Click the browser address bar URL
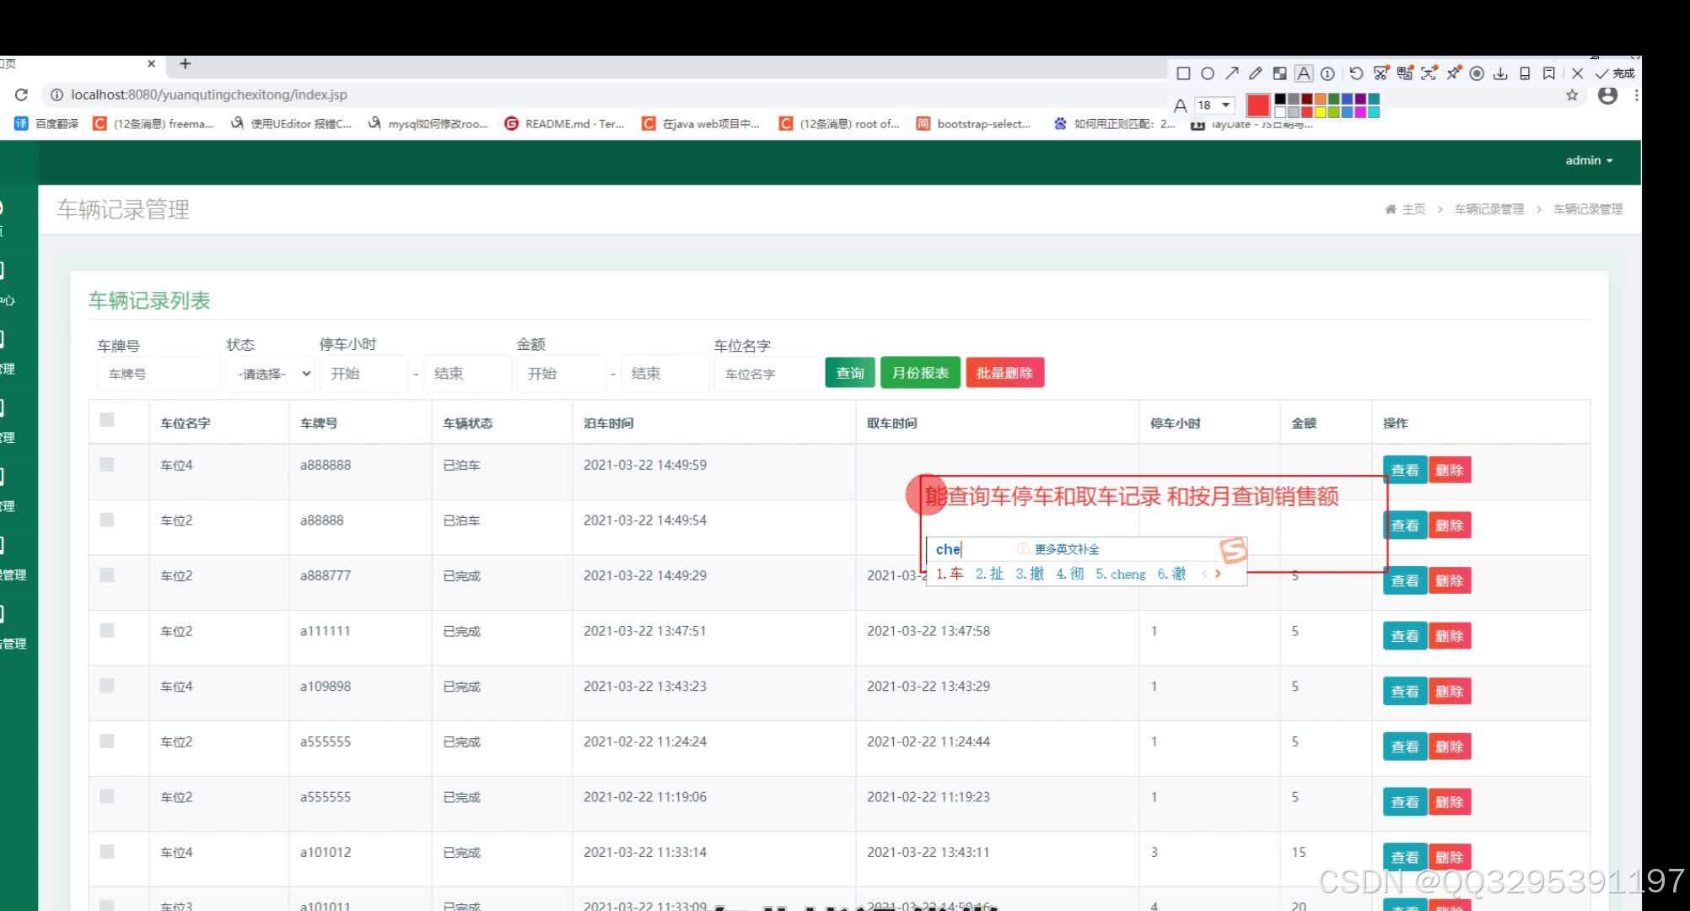The width and height of the screenshot is (1690, 911). [208, 94]
